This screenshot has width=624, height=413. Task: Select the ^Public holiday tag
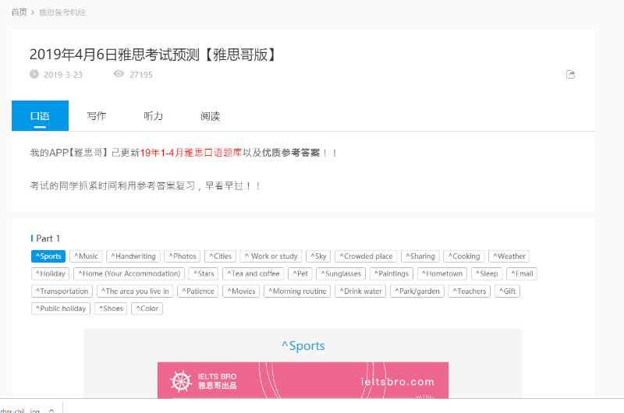[x=61, y=309]
